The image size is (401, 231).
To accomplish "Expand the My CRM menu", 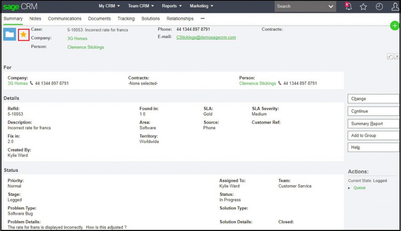I will 109,6.
